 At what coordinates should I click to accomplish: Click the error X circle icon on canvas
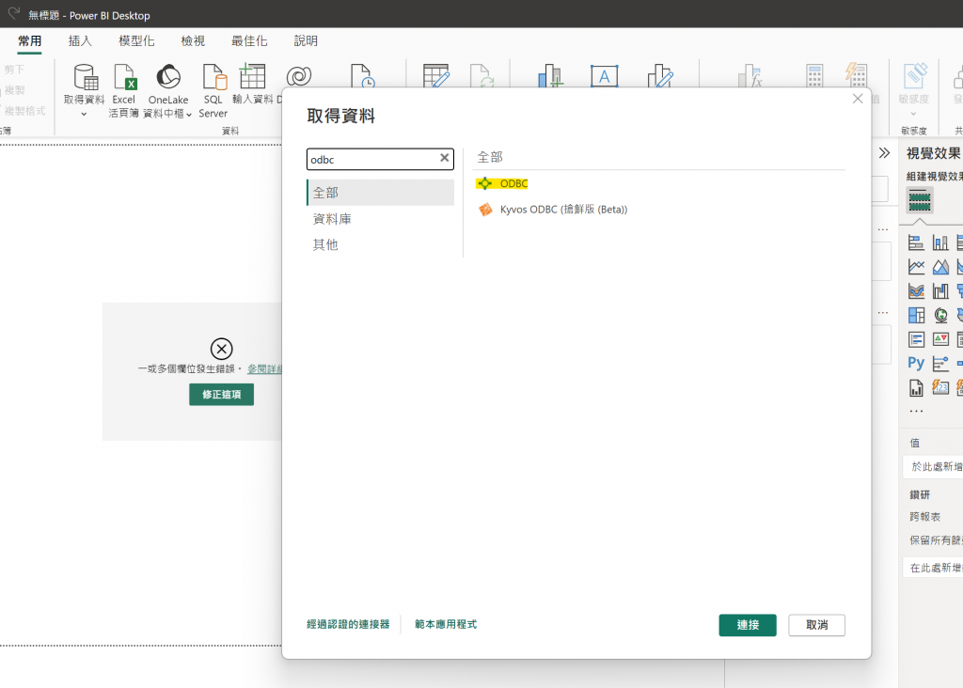(221, 349)
